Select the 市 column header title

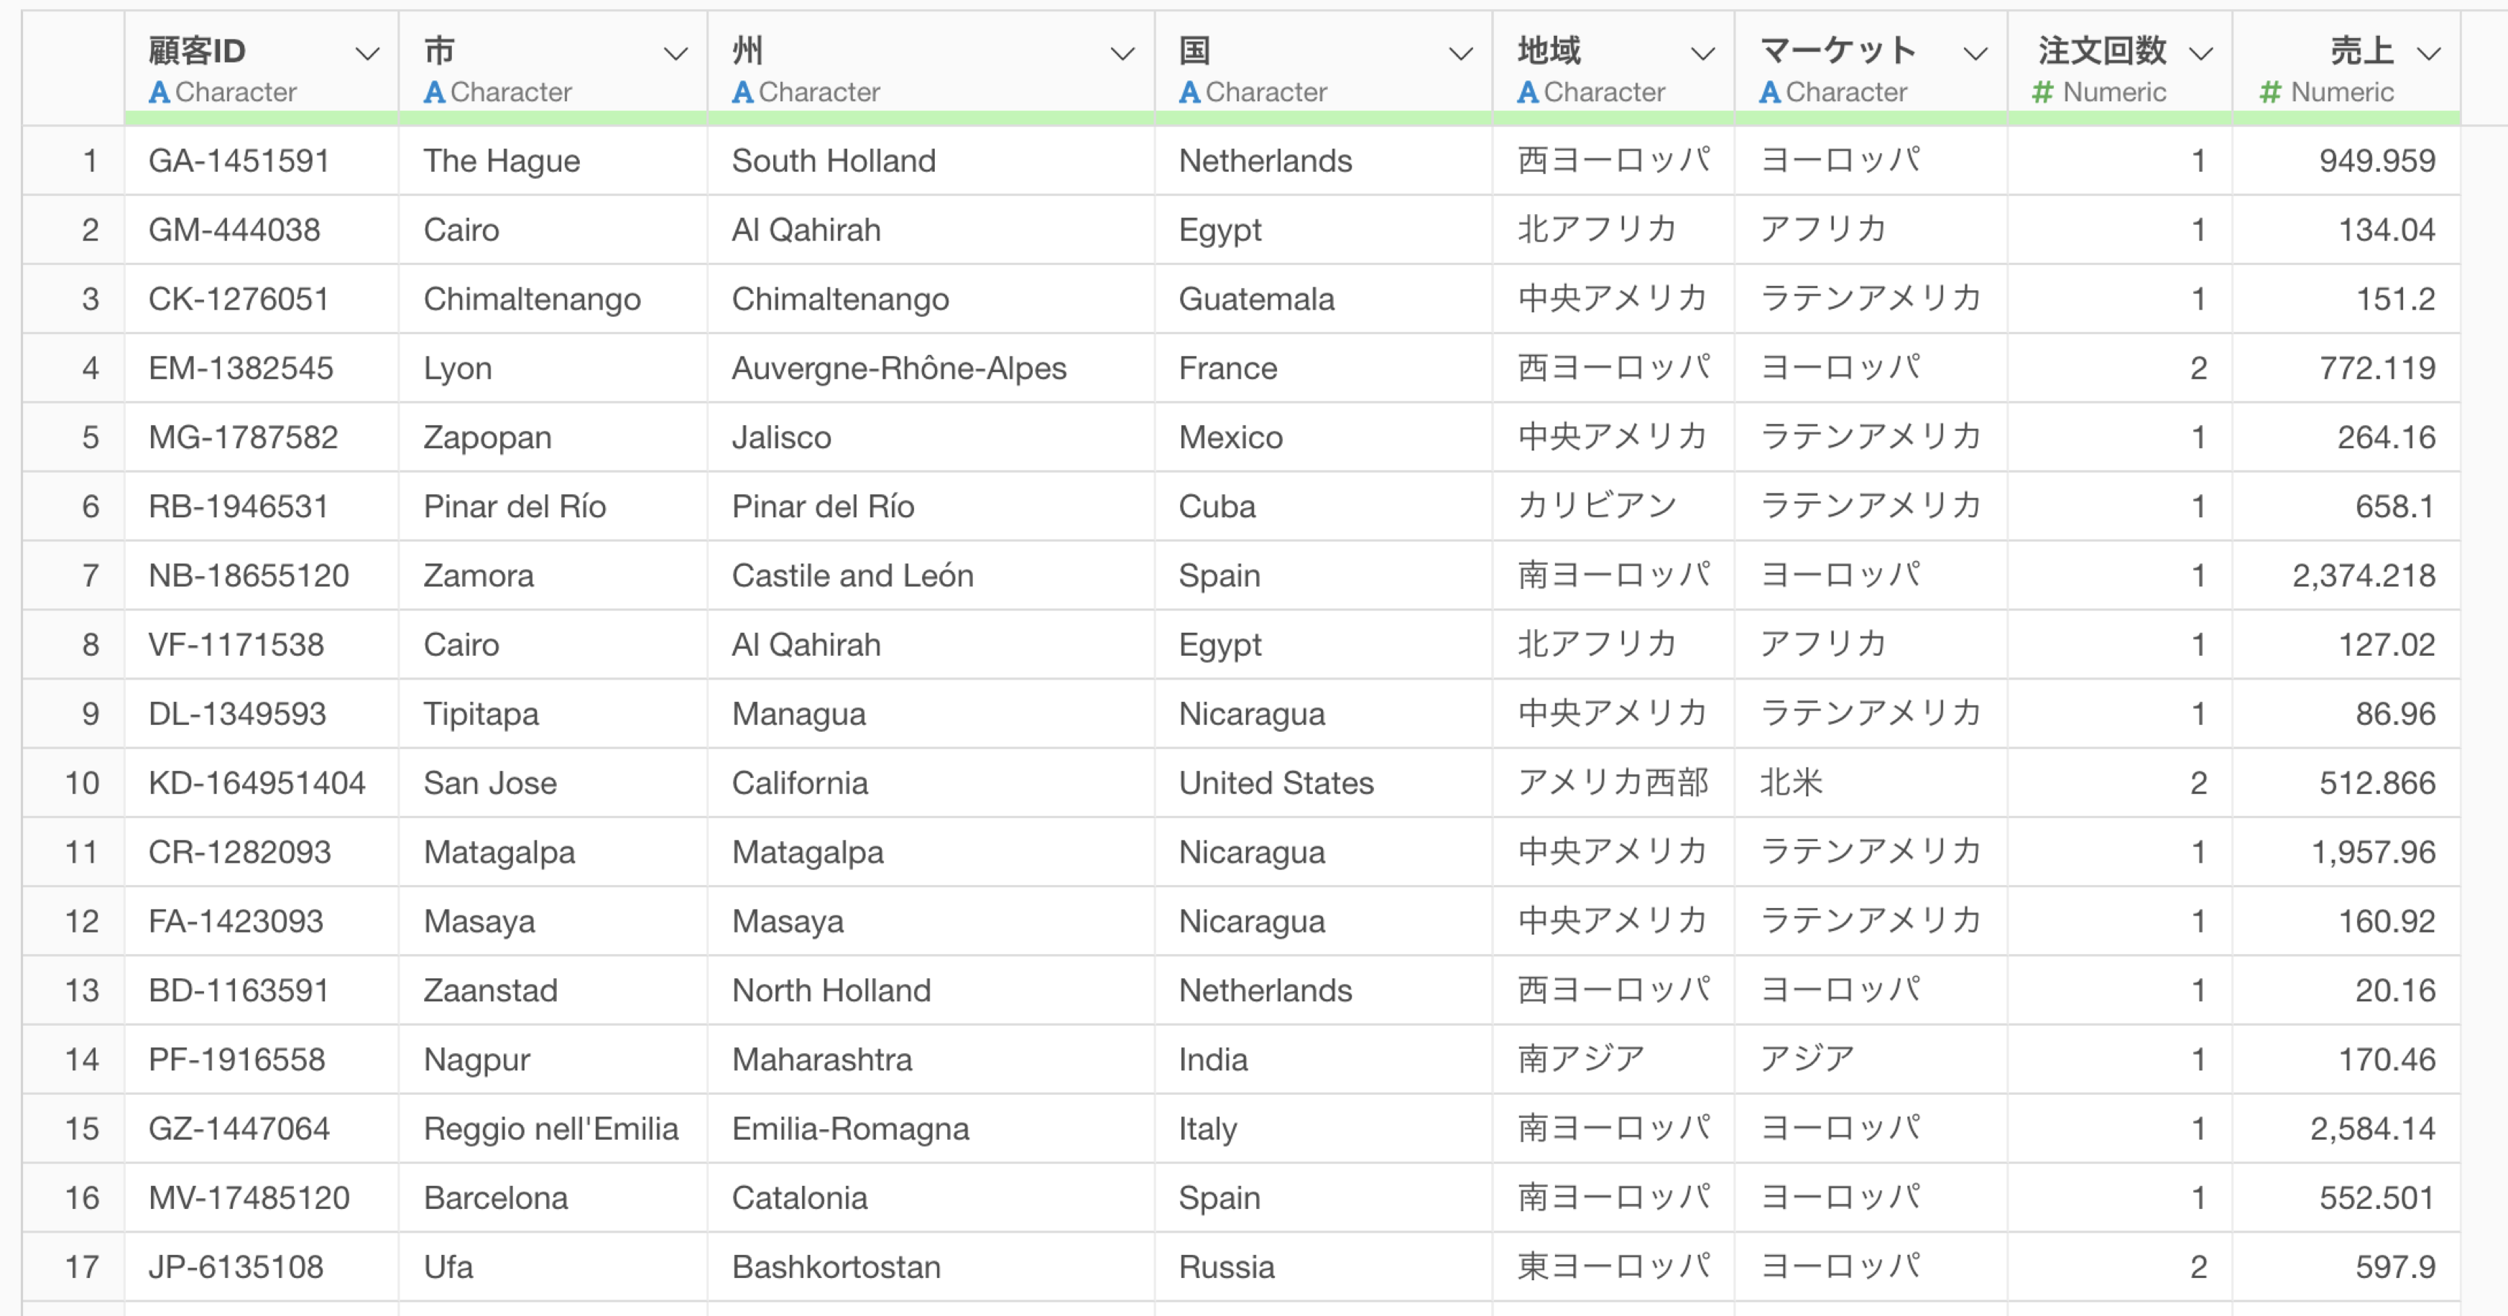[439, 50]
